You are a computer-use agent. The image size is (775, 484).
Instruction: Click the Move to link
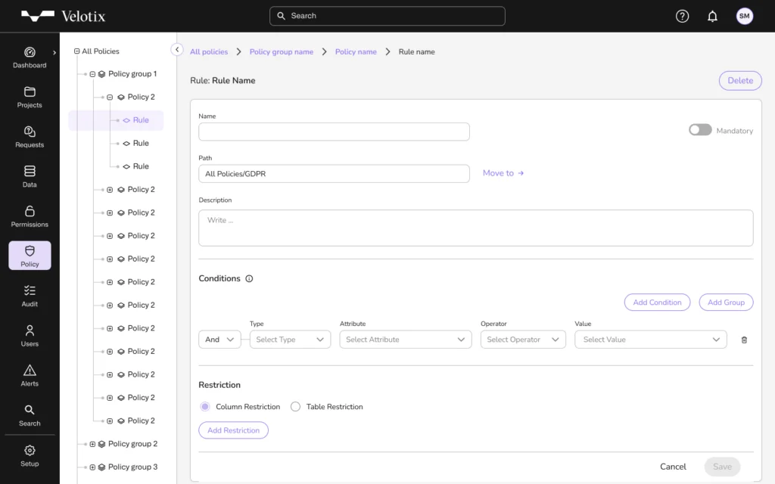(x=503, y=173)
